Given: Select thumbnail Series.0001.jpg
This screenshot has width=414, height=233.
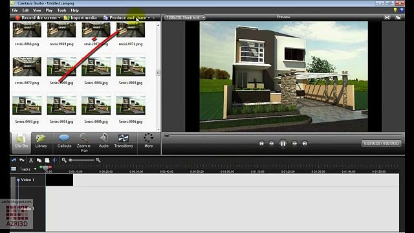Looking at the screenshot, I should (96, 67).
